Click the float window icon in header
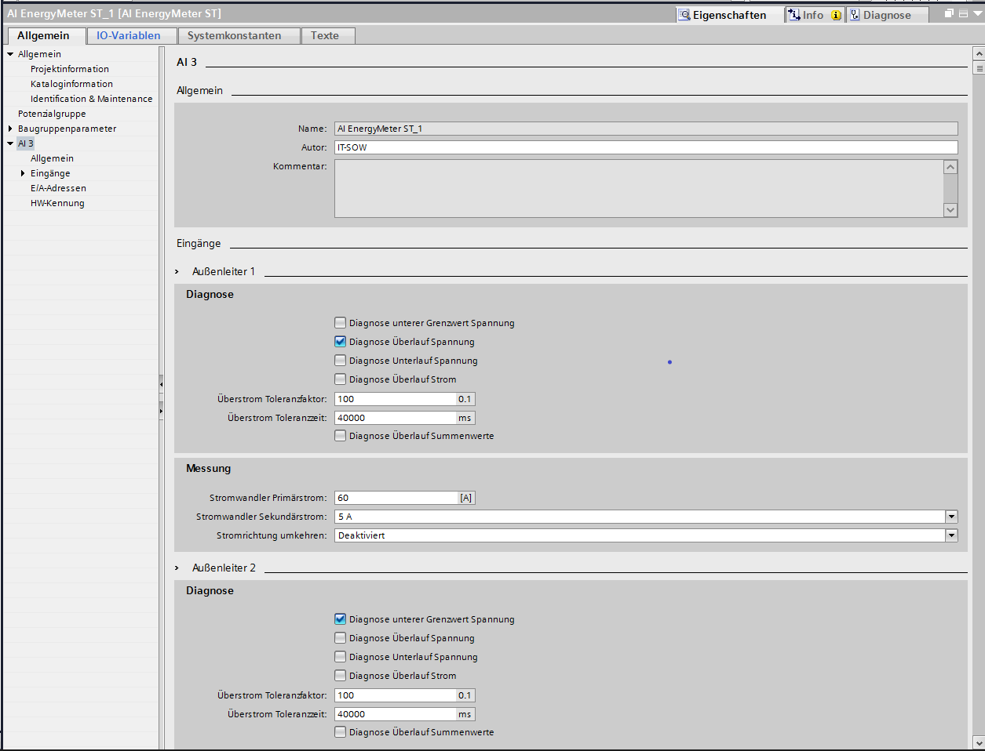985x751 pixels. pos(949,13)
